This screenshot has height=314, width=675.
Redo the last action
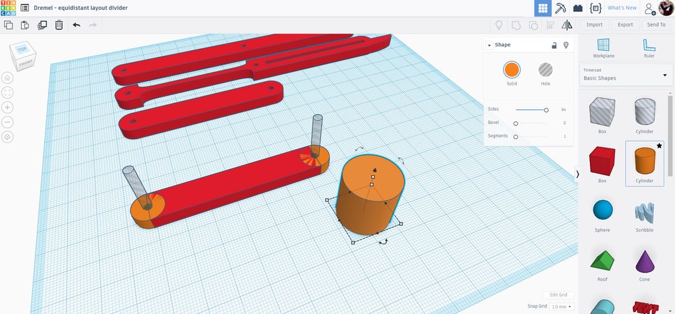click(92, 25)
